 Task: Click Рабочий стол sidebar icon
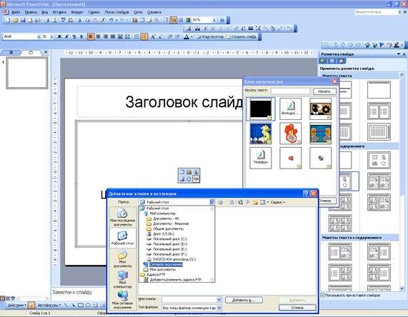point(123,238)
